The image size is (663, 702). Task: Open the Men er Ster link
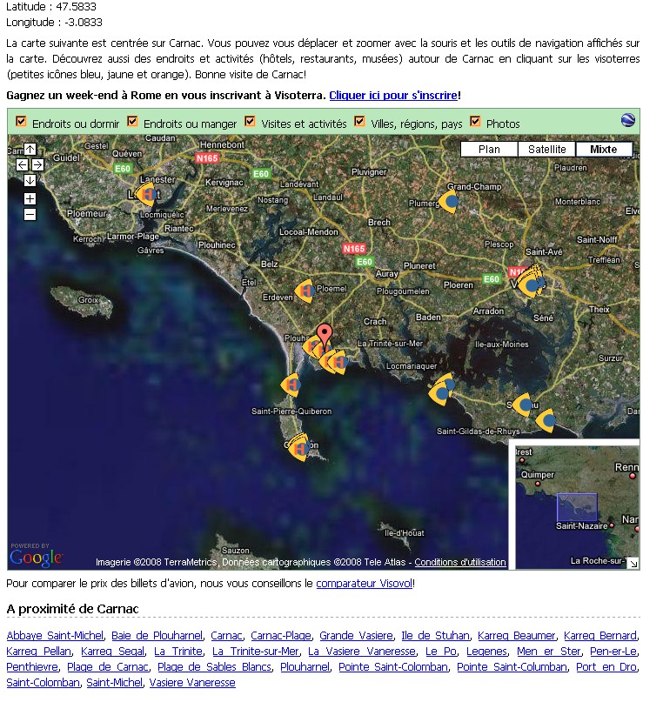pos(549,652)
